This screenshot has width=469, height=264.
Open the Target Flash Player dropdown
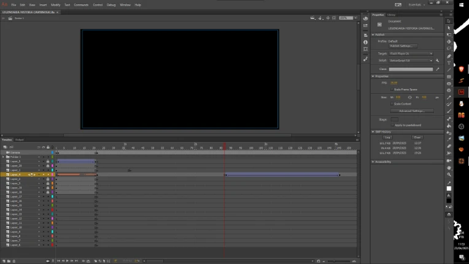[411, 53]
